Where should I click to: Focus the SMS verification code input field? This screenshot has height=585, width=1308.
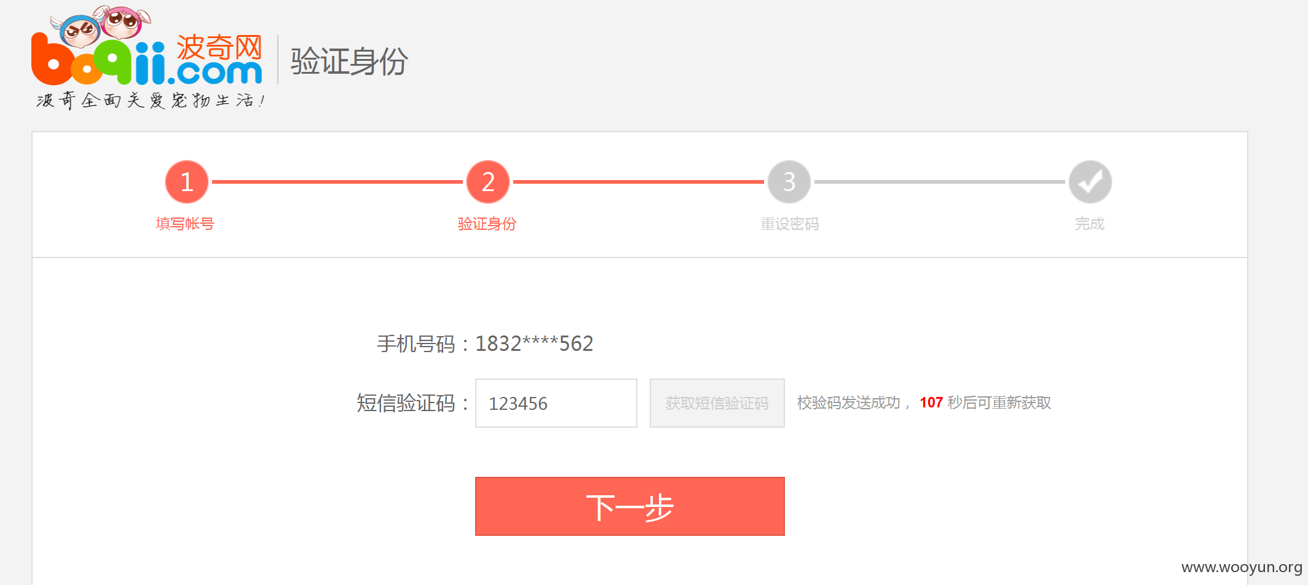(x=556, y=403)
